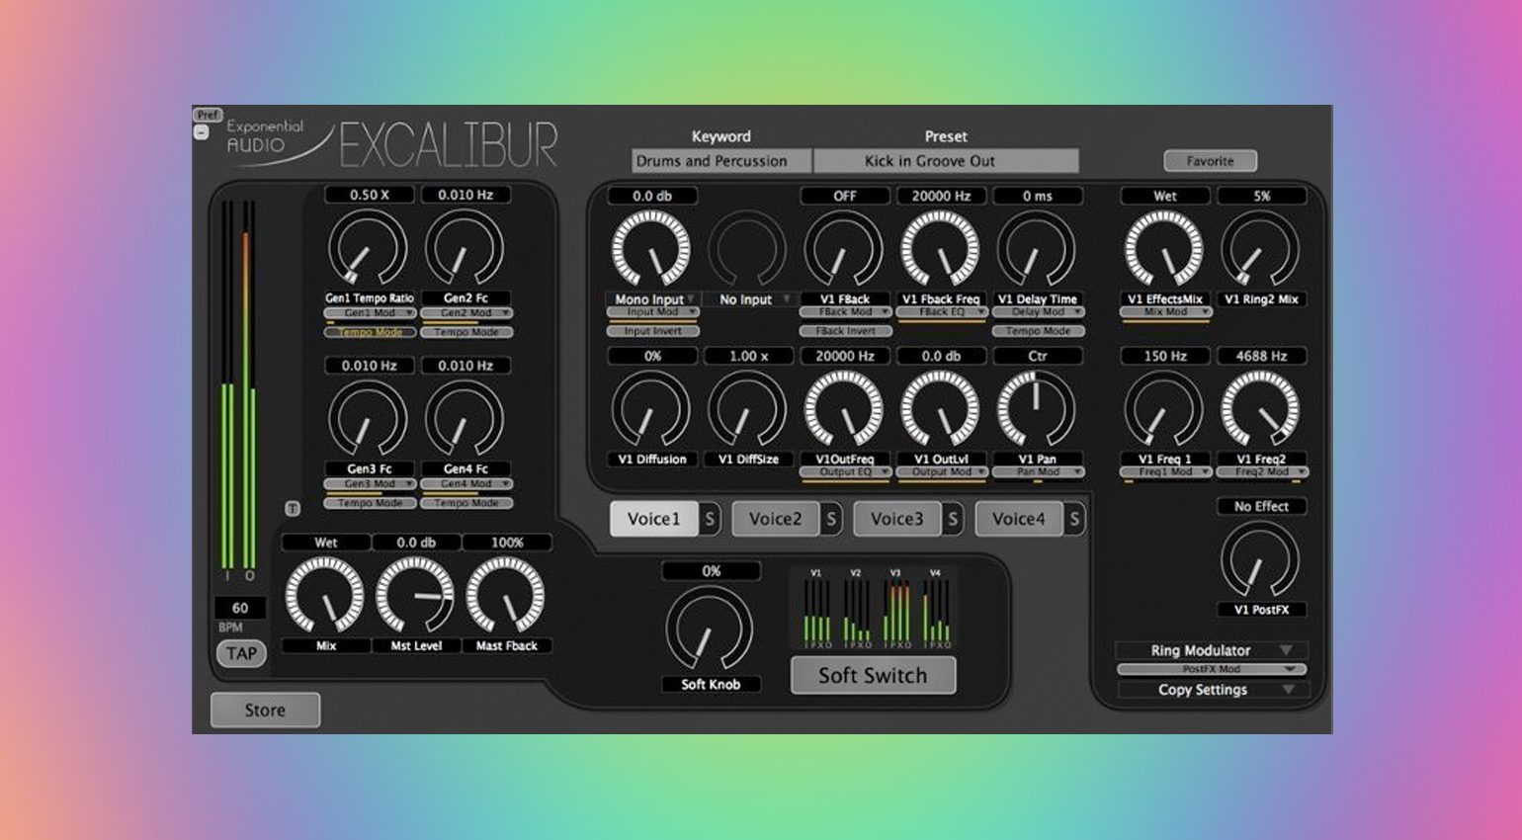Select the Voice4 tab
The width and height of the screenshot is (1522, 840).
1018,519
